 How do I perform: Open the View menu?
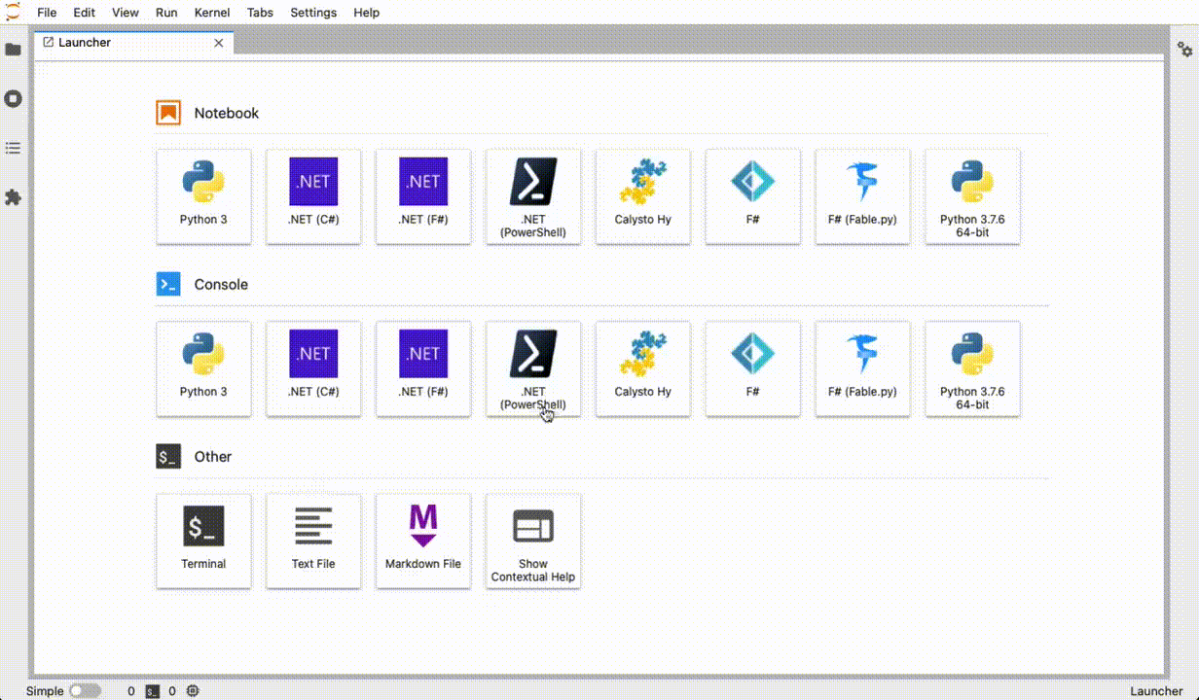tap(126, 13)
